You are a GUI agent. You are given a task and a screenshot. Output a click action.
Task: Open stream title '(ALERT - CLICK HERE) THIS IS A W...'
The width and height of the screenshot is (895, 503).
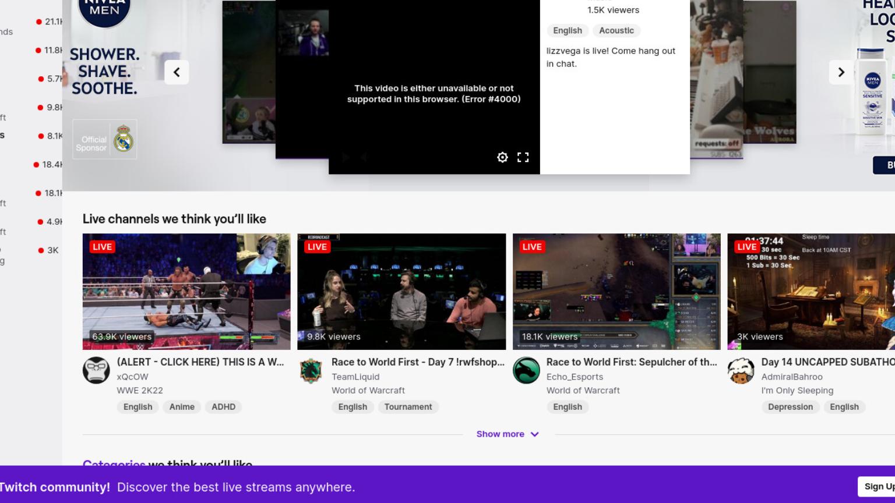click(200, 362)
